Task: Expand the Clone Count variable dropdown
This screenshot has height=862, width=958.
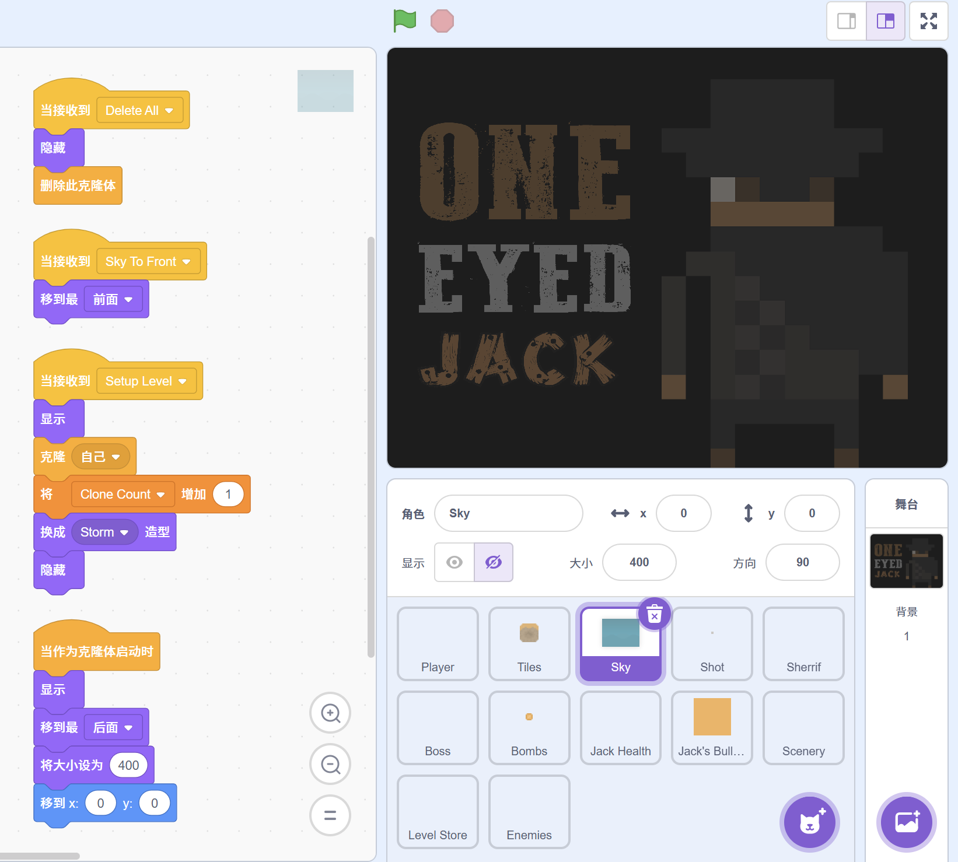Action: click(160, 495)
